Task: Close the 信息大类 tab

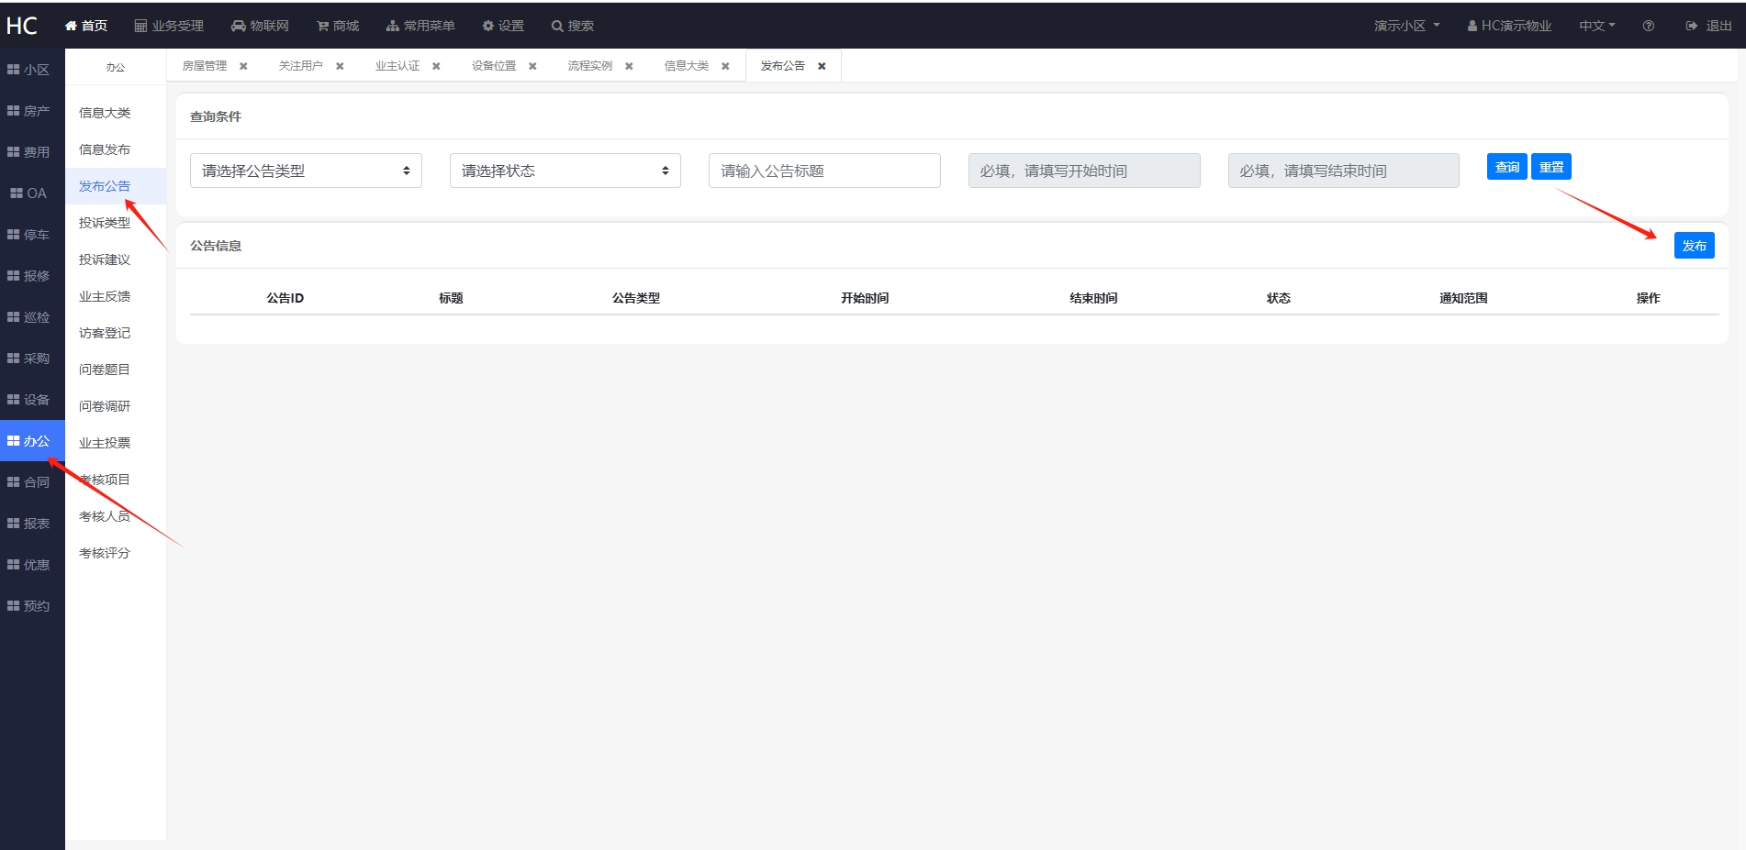Action: click(725, 66)
